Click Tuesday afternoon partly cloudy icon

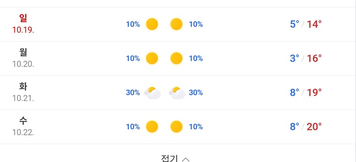(x=177, y=93)
